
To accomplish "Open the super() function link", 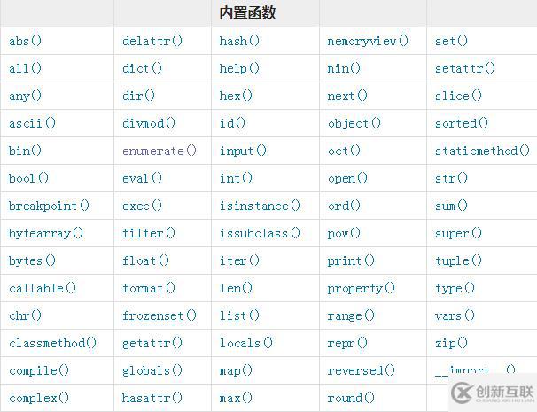I will pos(458,233).
